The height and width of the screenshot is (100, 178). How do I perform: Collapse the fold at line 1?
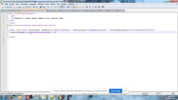pyautogui.click(x=8, y=14)
